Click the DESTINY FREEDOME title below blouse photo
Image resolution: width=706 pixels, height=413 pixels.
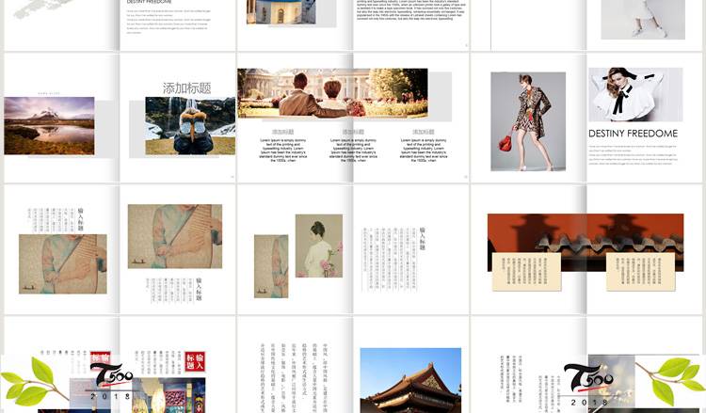[634, 134]
